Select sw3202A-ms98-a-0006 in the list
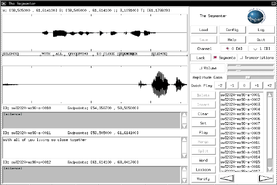This screenshot has height=185, width=277. click(240, 118)
